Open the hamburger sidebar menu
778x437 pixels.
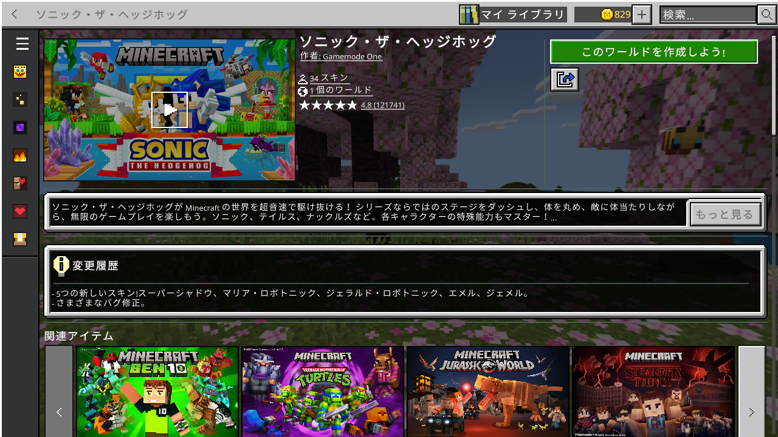tap(22, 44)
